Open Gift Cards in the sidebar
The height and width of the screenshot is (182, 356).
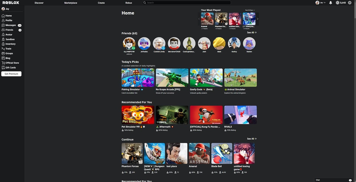tap(9, 68)
